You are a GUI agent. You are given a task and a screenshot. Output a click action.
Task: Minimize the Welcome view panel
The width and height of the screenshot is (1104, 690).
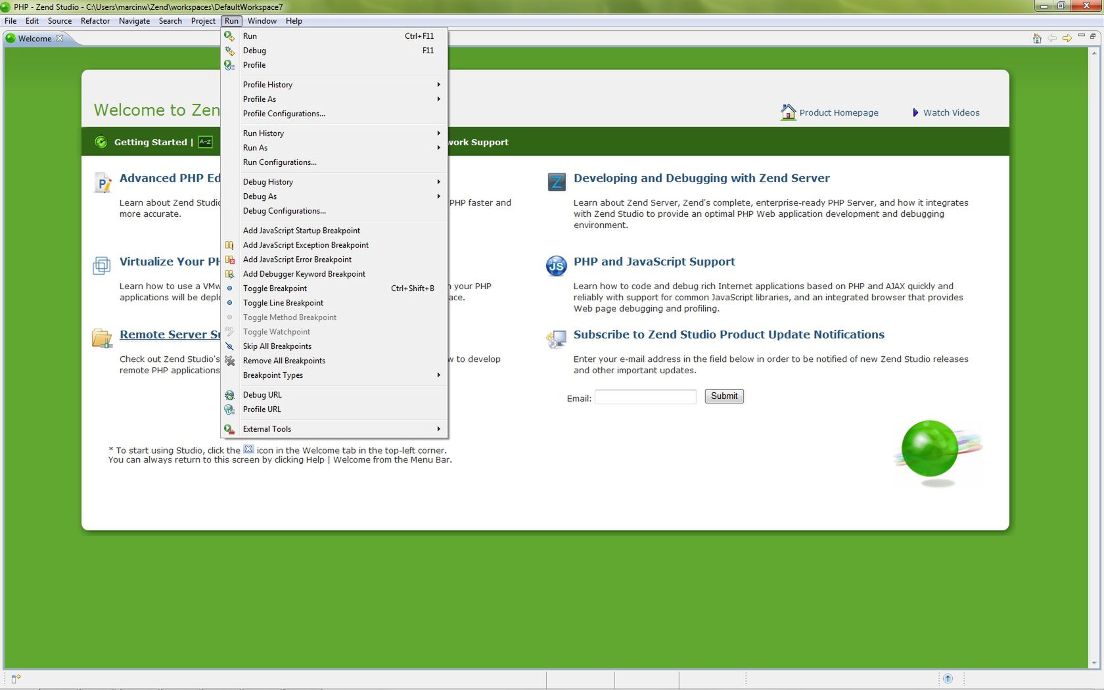click(1081, 36)
